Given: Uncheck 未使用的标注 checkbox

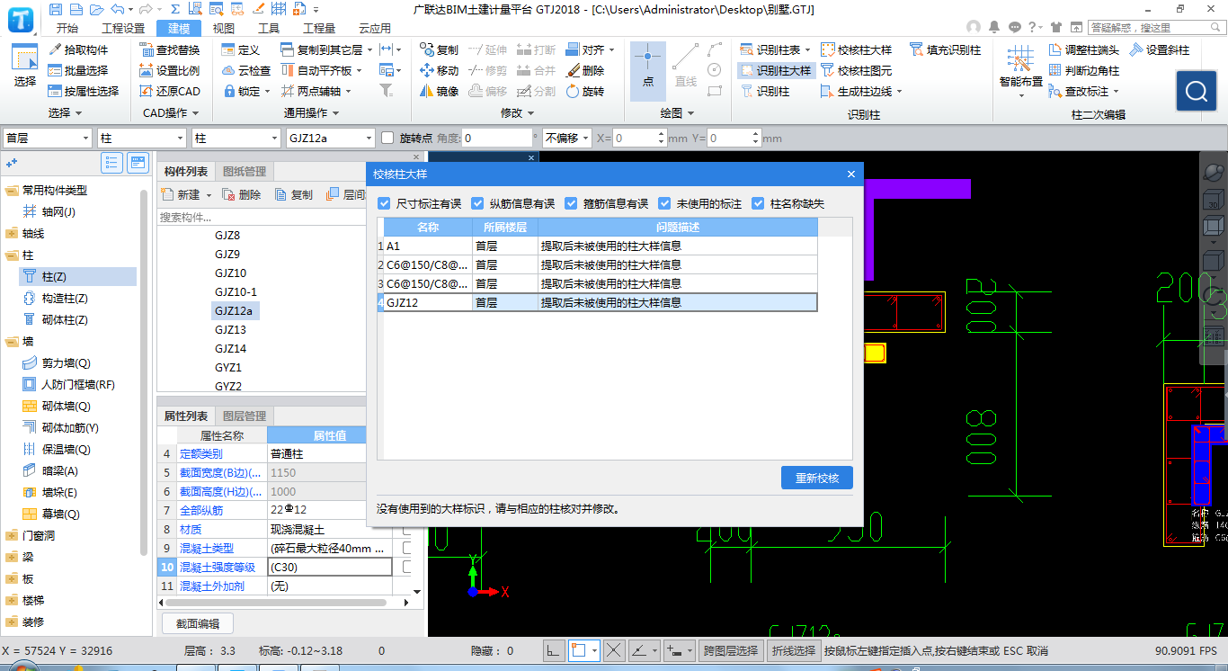Looking at the screenshot, I should [x=664, y=203].
